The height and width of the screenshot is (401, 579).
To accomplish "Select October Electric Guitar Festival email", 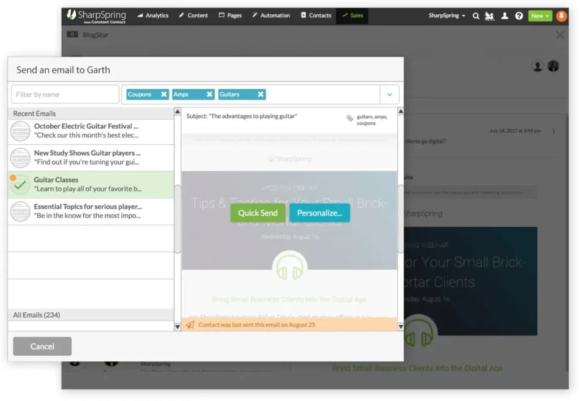I will click(x=91, y=131).
